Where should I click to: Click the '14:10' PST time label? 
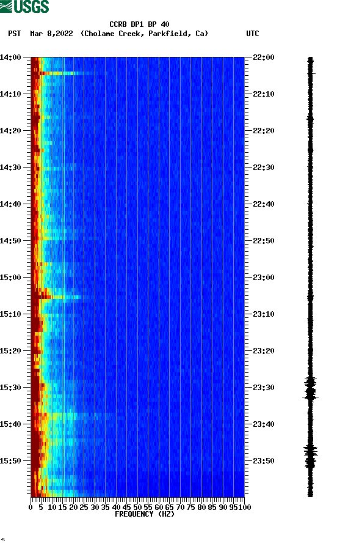(10, 94)
